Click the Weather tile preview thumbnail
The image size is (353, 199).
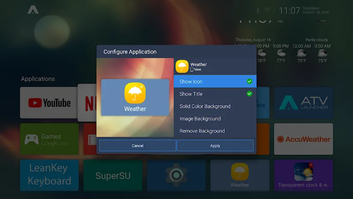click(135, 97)
